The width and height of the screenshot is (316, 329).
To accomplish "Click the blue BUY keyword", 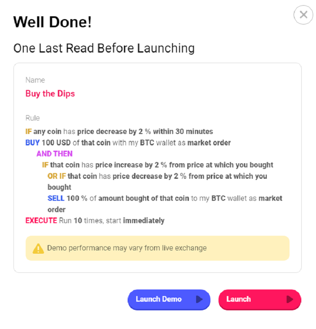I will pyautogui.click(x=32, y=143).
